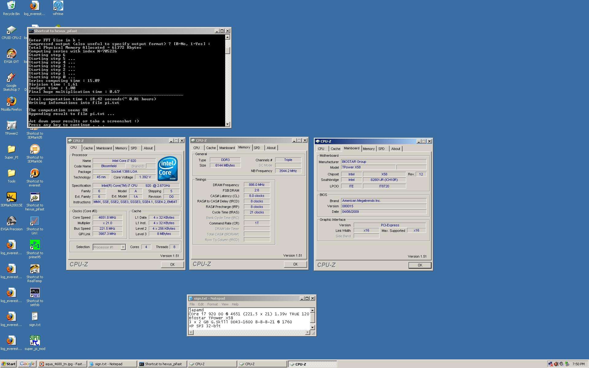Click the Manufacturer field BIOSTAR Group
589x368 pixels.
[x=383, y=162]
